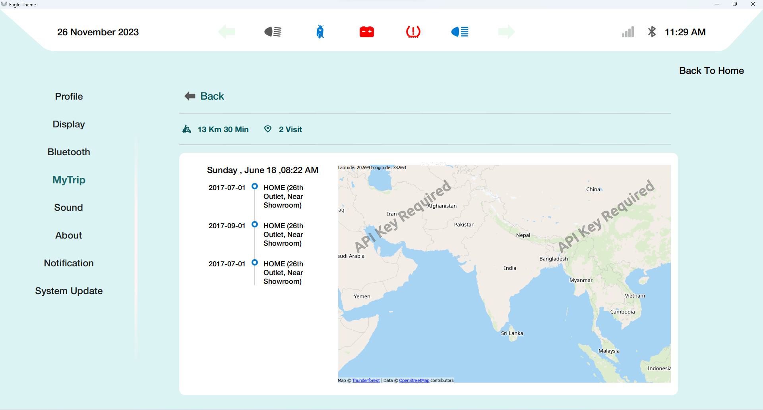
Task: Click the 26 November 2023 date
Action: coord(98,32)
